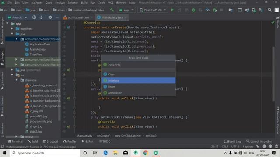Click the Windows search box
Viewport: 280px width, 157px height.
coord(44,153)
